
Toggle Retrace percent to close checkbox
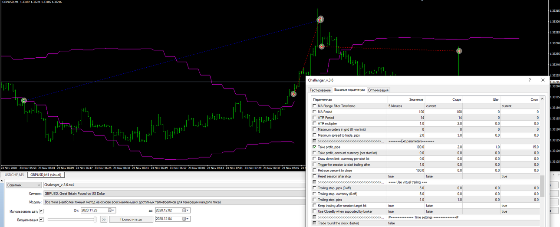[314, 171]
